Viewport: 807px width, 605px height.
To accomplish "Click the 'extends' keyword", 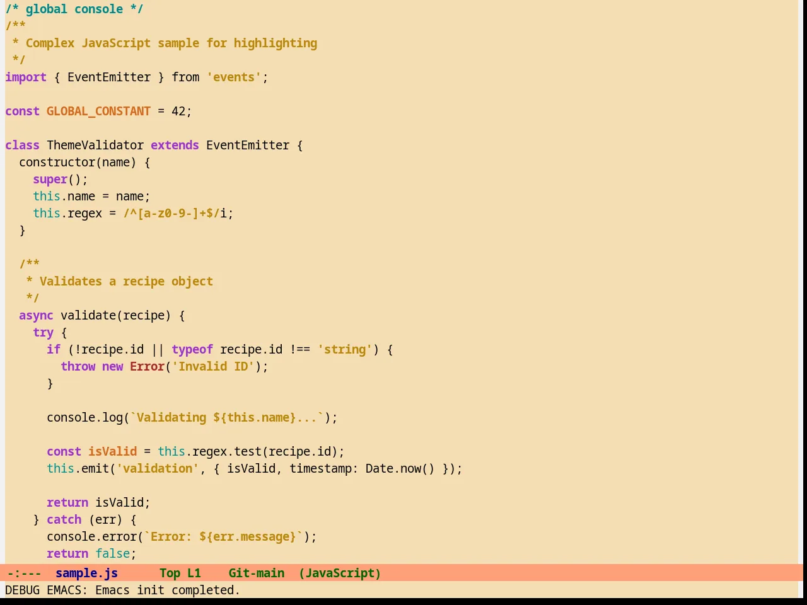I will click(x=175, y=145).
